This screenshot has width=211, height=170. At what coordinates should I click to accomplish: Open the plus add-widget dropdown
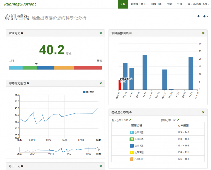click(205, 17)
